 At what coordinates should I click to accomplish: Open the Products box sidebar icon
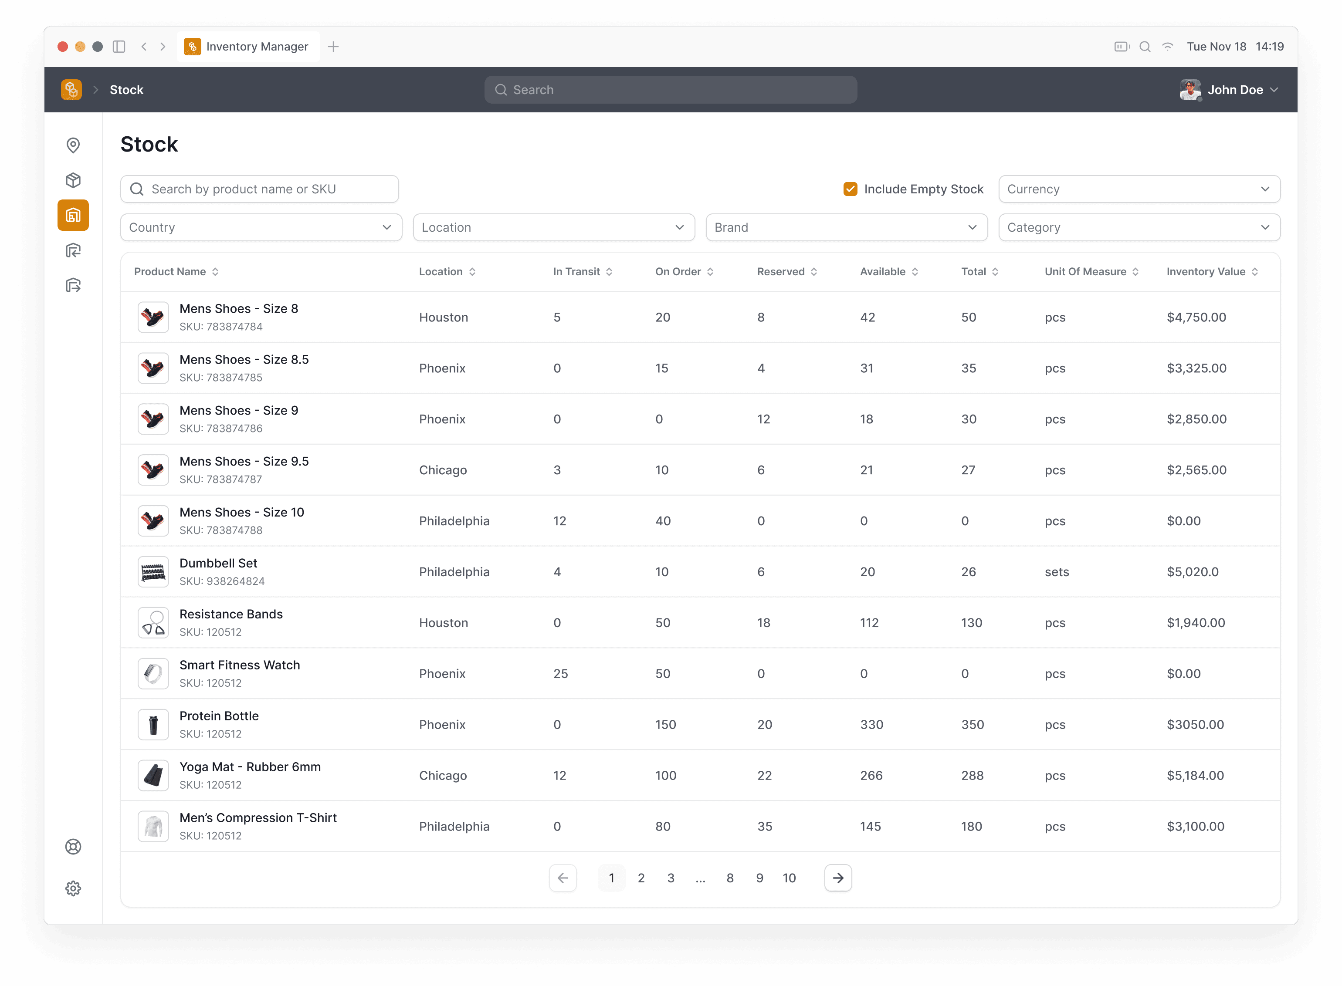pyautogui.click(x=73, y=180)
